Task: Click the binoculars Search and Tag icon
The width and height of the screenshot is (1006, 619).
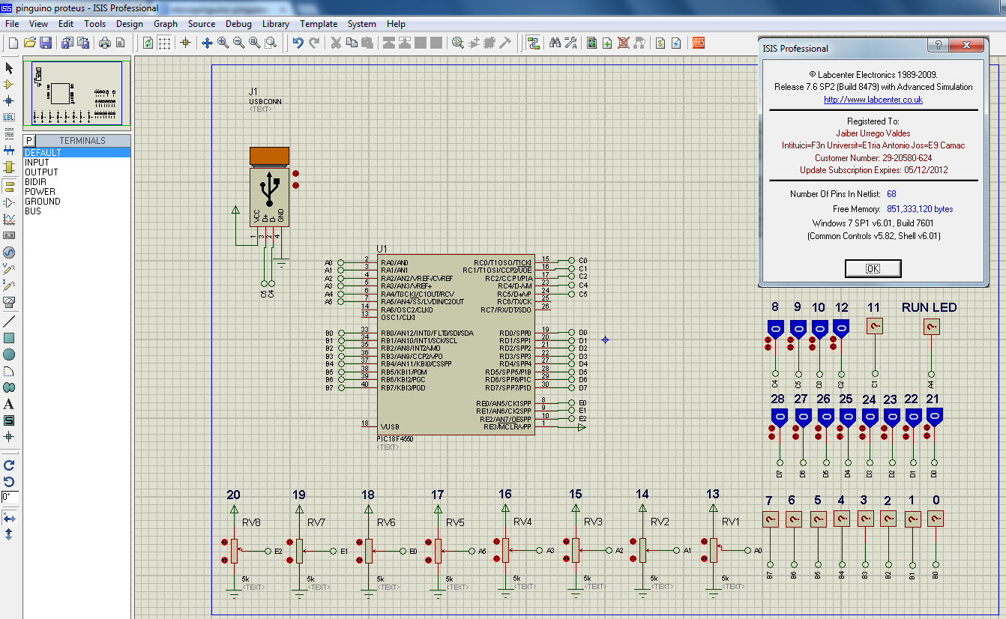Action: pos(555,43)
